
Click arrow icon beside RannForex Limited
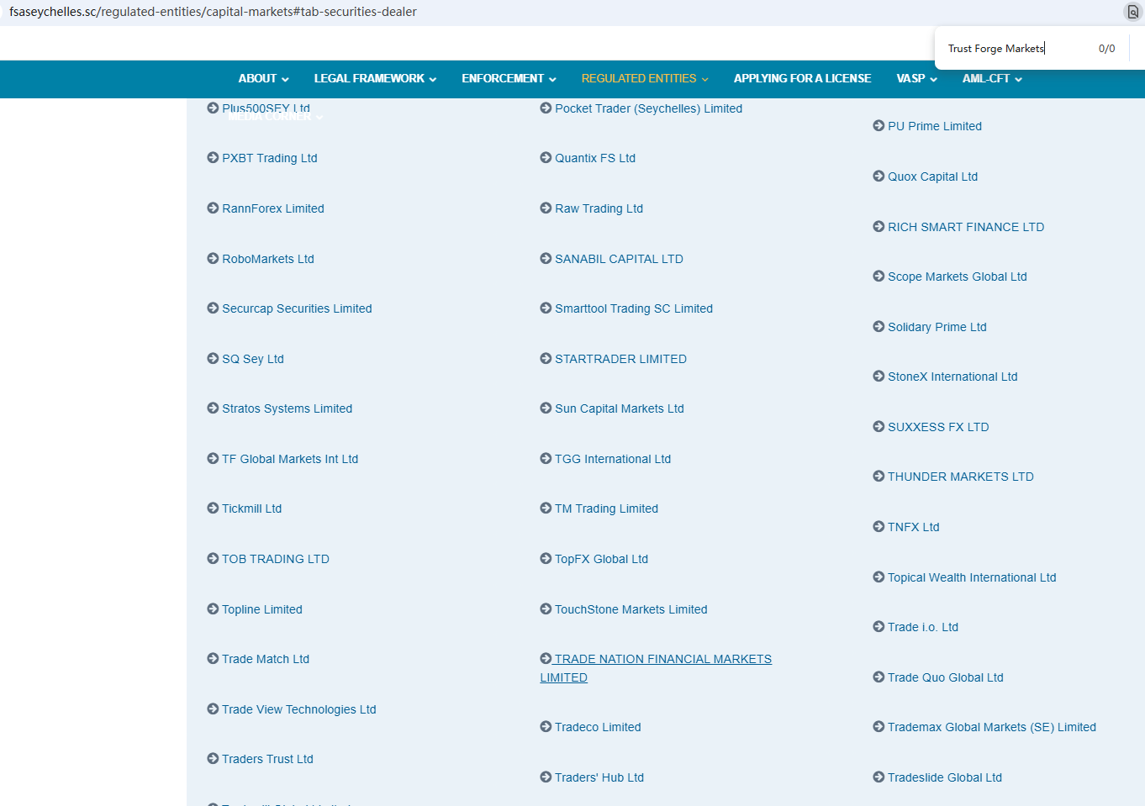point(213,208)
